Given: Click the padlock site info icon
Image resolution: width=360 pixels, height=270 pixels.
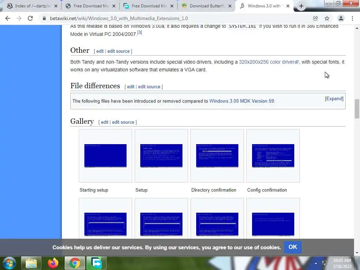Looking at the screenshot, I should (44, 18).
